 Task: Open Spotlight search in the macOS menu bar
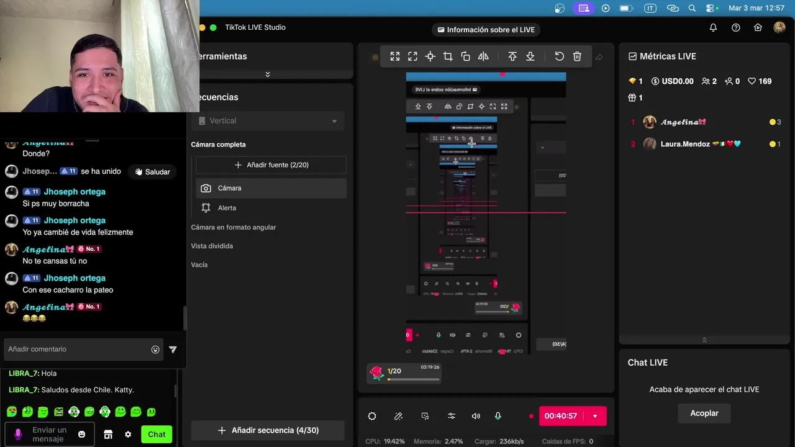(693, 8)
